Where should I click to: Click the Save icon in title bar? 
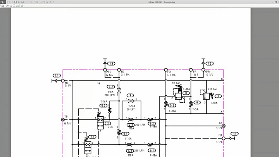15,2
